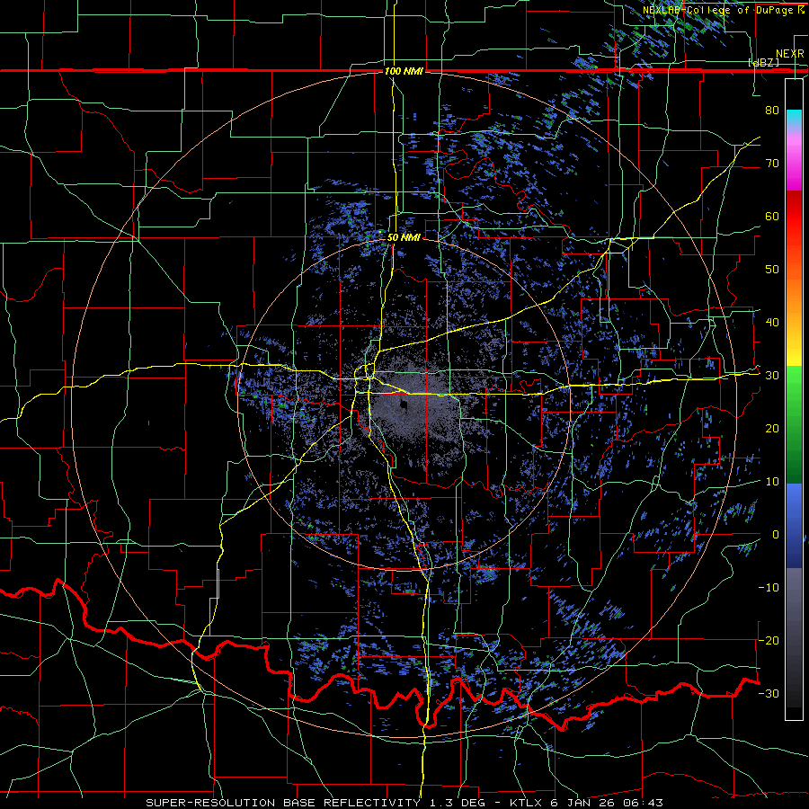This screenshot has width=809, height=809.
Task: Click the "[dBZ]" units label
Action: pos(763,62)
